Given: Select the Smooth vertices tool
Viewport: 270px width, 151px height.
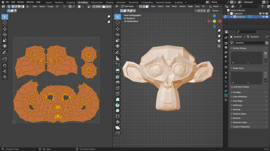Looking at the screenshot, I should pos(118,111).
